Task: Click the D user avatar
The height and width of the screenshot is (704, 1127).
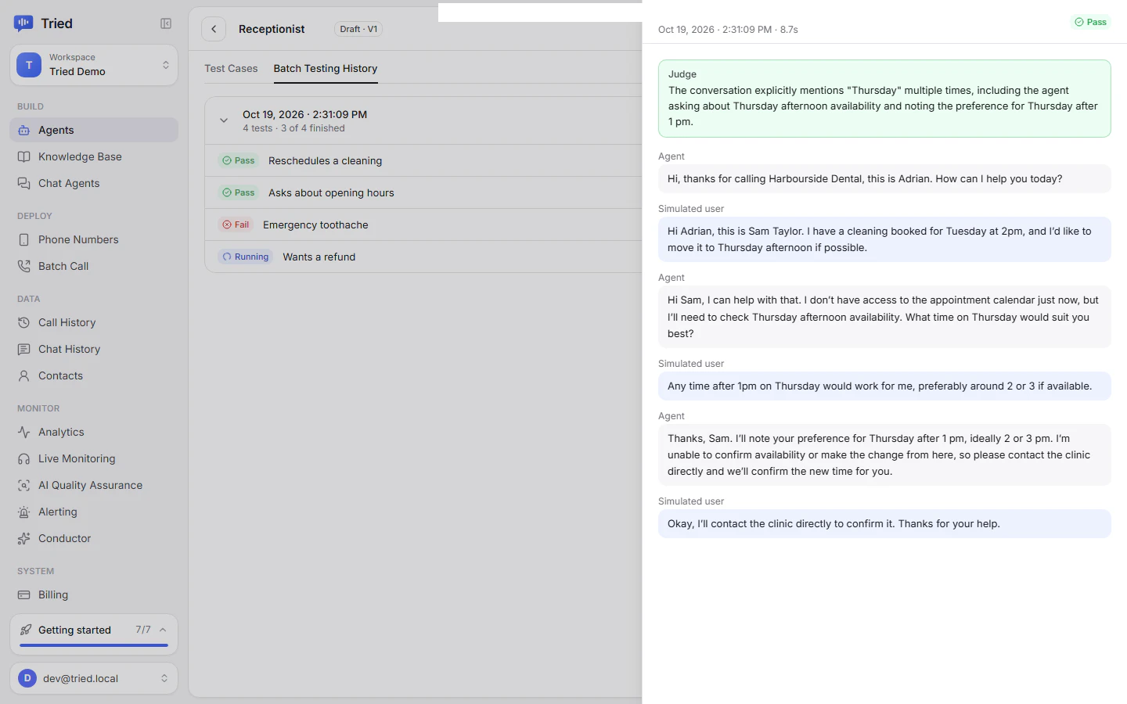Action: click(27, 678)
